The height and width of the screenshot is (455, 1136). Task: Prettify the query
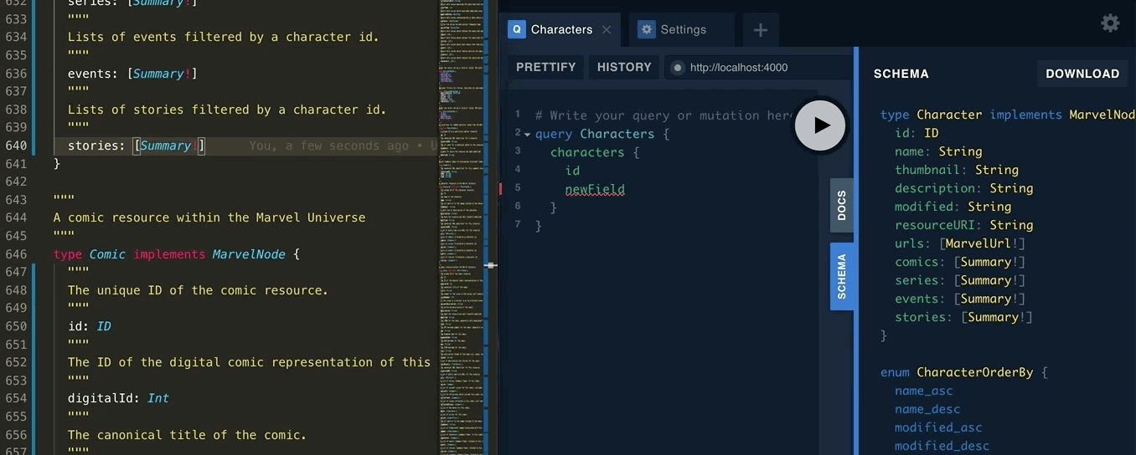[546, 67]
